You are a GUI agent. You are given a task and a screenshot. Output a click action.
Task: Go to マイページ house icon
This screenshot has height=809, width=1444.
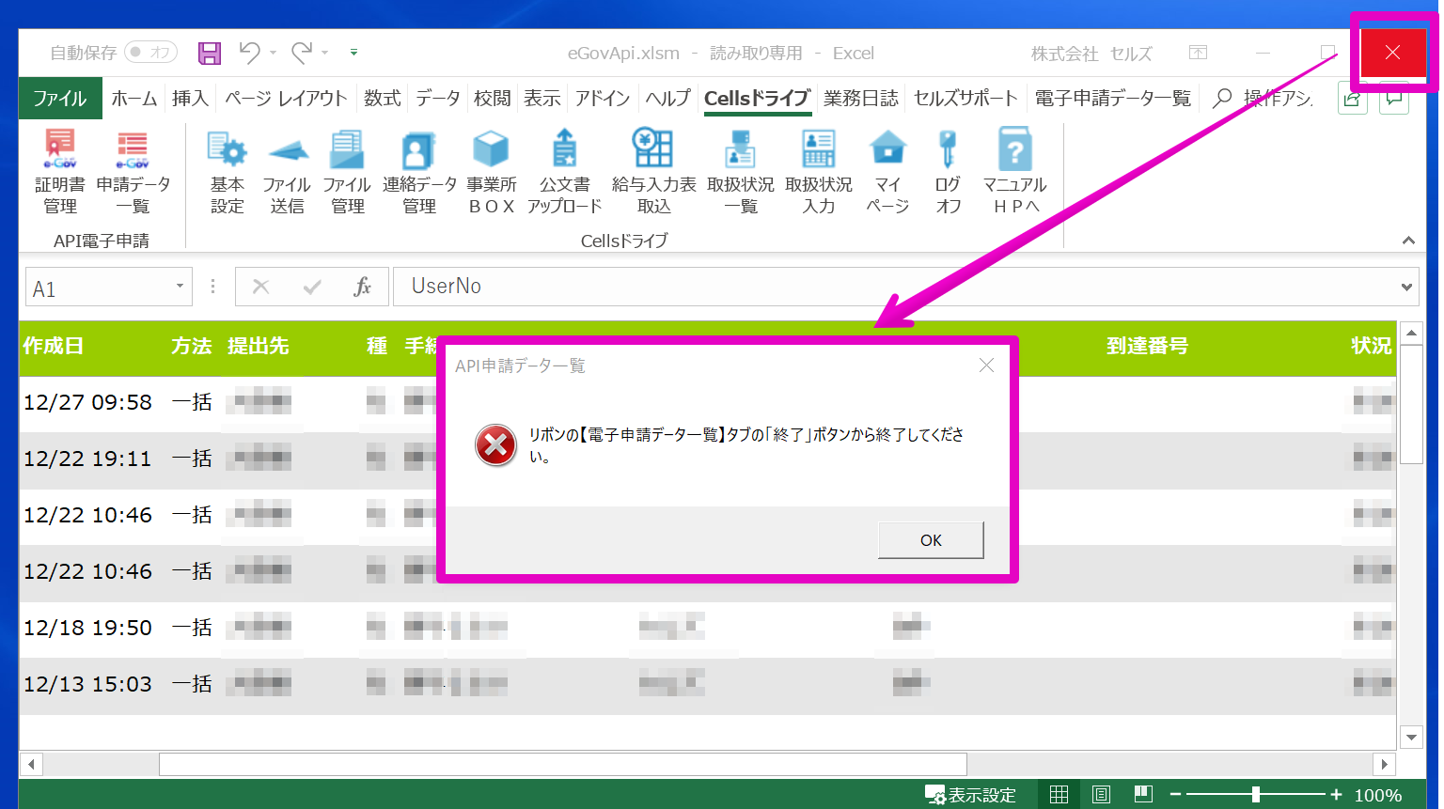[887, 172]
